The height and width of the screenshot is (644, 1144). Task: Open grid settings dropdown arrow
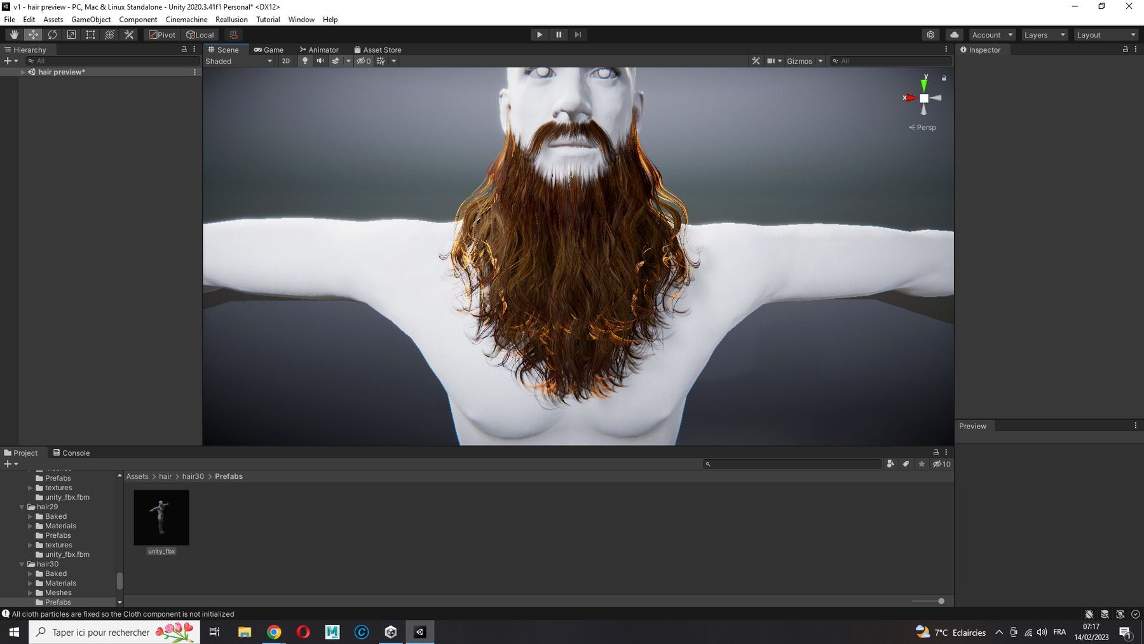[x=394, y=61]
